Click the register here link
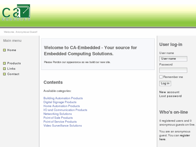This screenshot has width=196, height=147. [x=174, y=137]
